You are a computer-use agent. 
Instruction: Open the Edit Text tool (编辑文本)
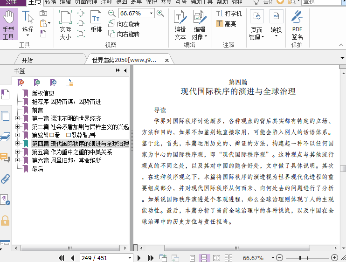click(180, 25)
